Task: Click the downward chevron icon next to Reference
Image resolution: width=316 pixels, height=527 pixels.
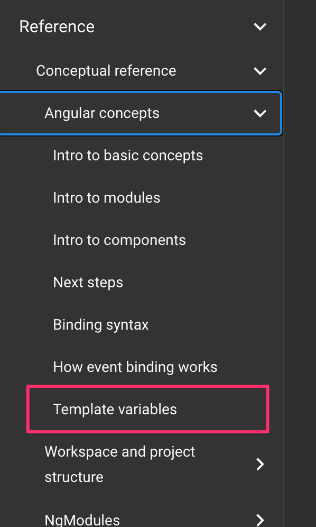Action: click(259, 26)
